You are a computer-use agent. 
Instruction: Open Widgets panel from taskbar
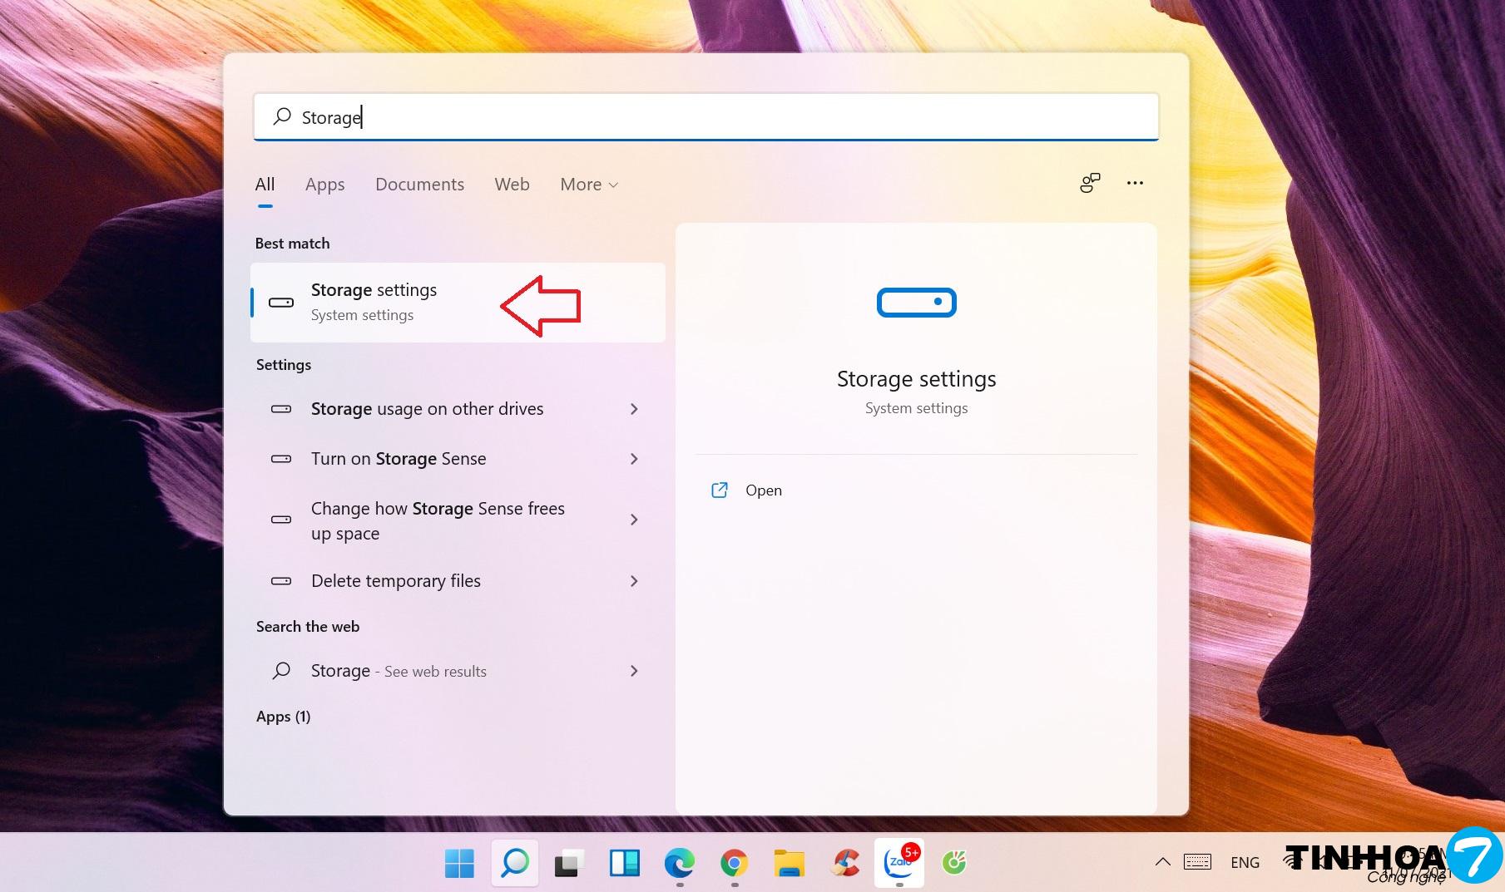click(x=624, y=863)
